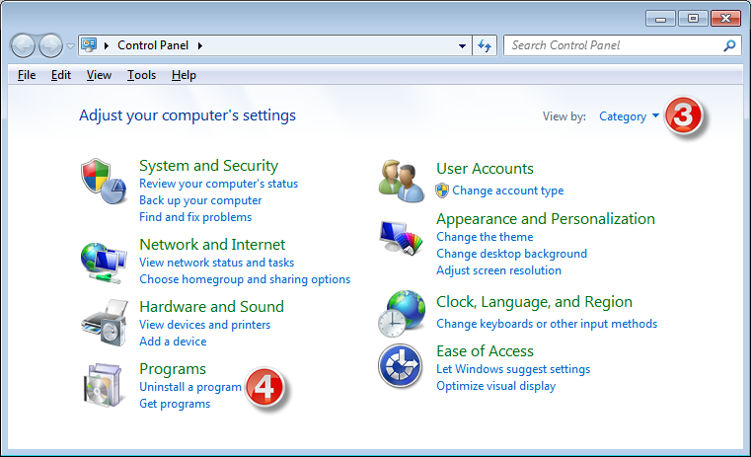Click Choose homegroup and sharing options
The height and width of the screenshot is (457, 751).
point(245,279)
